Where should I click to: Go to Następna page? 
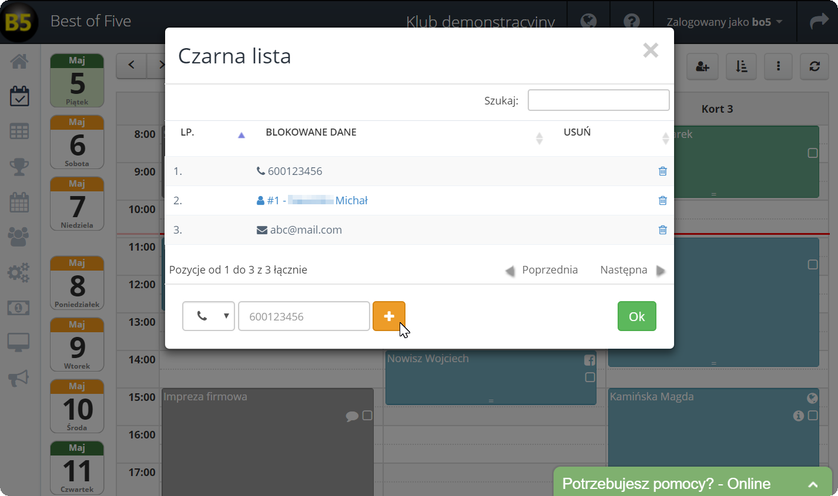click(x=633, y=270)
